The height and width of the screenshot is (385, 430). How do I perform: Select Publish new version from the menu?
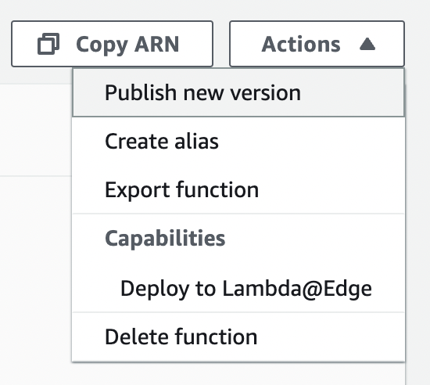(x=238, y=93)
